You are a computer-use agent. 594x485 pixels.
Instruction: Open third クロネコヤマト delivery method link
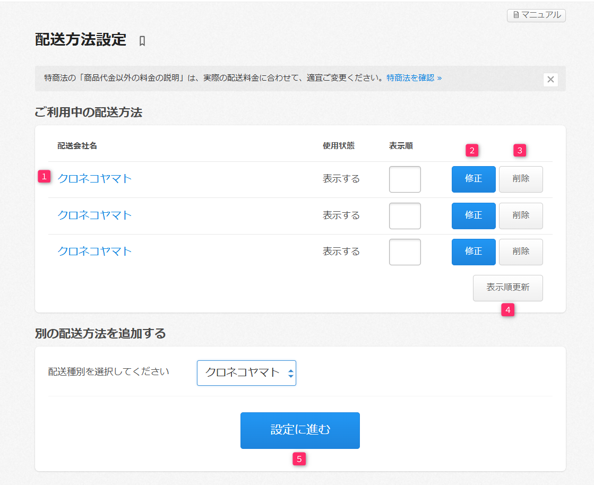94,252
